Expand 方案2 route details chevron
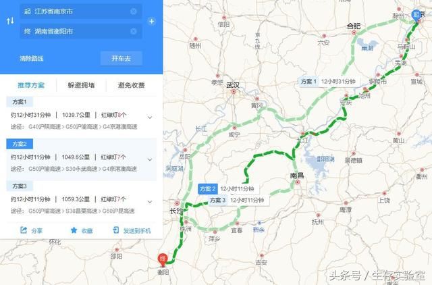432x285 pixels. pos(150,159)
